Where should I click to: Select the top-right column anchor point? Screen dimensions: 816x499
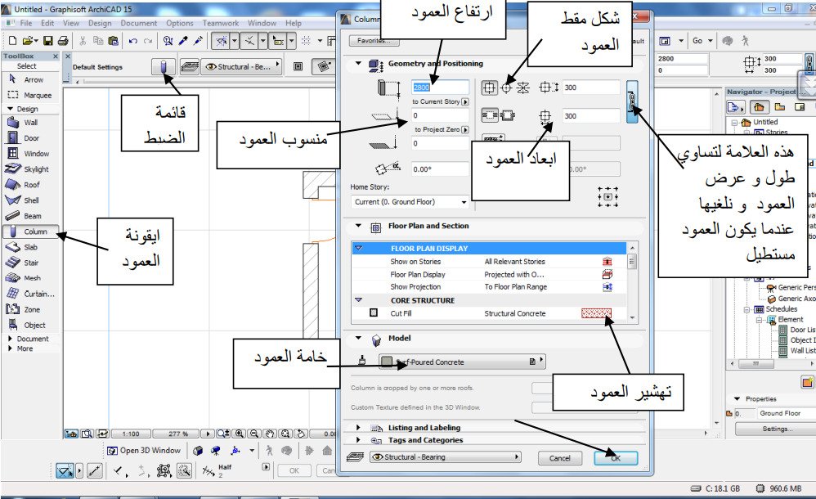pos(616,187)
